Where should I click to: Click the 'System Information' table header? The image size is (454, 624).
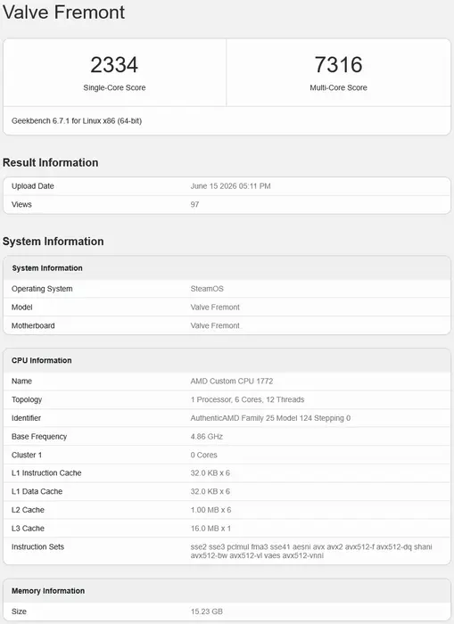click(47, 267)
